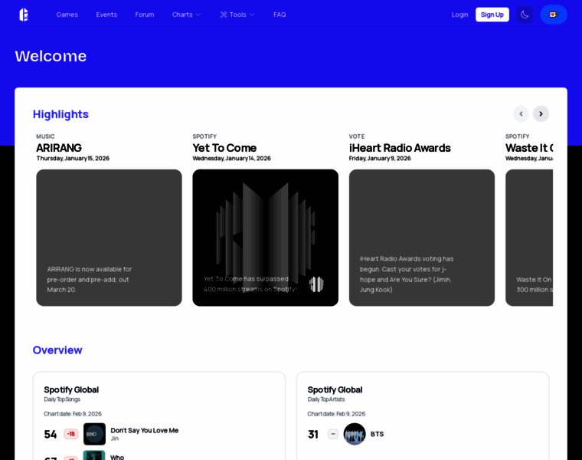This screenshot has height=460, width=582.
Task: Open the ARIRANG highlight card
Action: pyautogui.click(x=109, y=238)
